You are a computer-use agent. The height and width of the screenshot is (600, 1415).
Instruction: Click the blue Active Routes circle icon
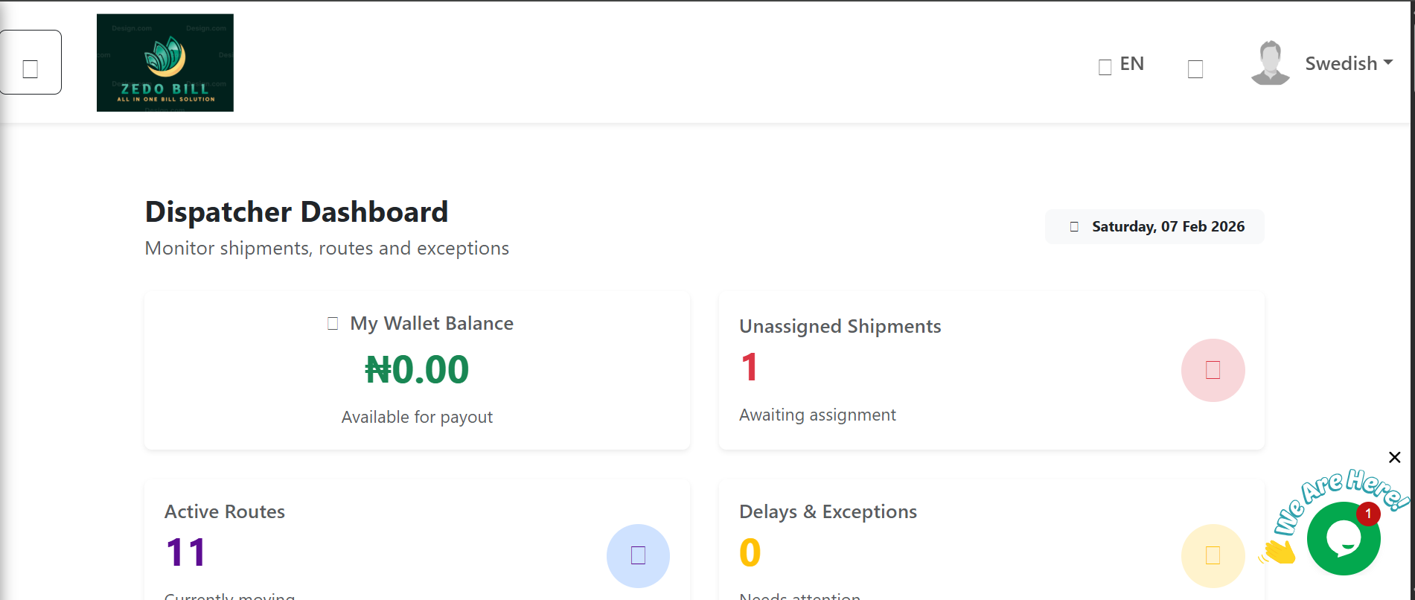pyautogui.click(x=638, y=555)
